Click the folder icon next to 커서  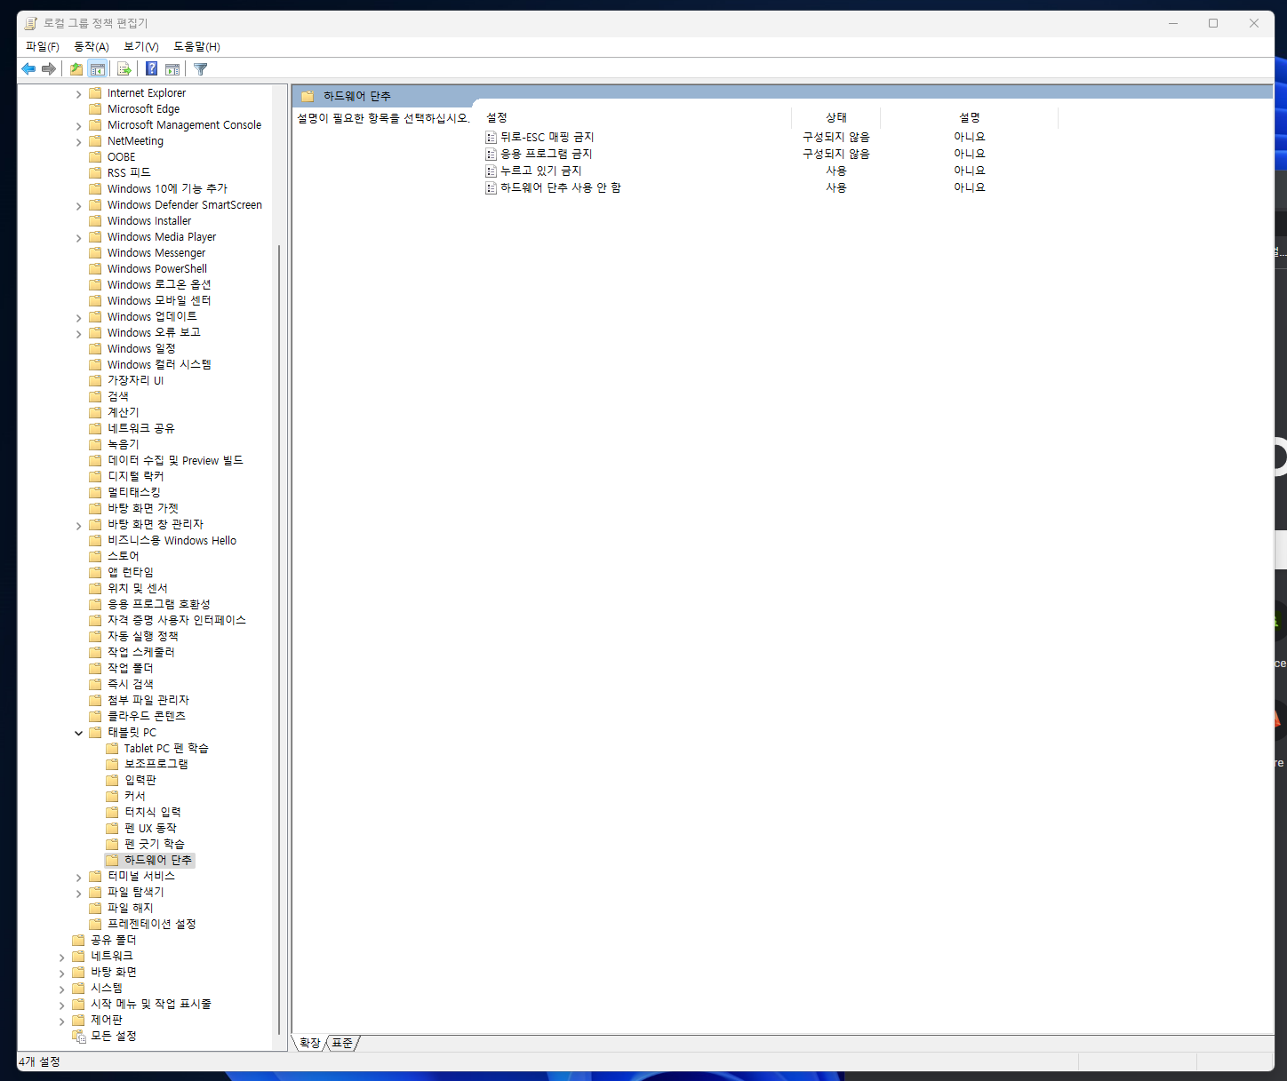(x=112, y=796)
